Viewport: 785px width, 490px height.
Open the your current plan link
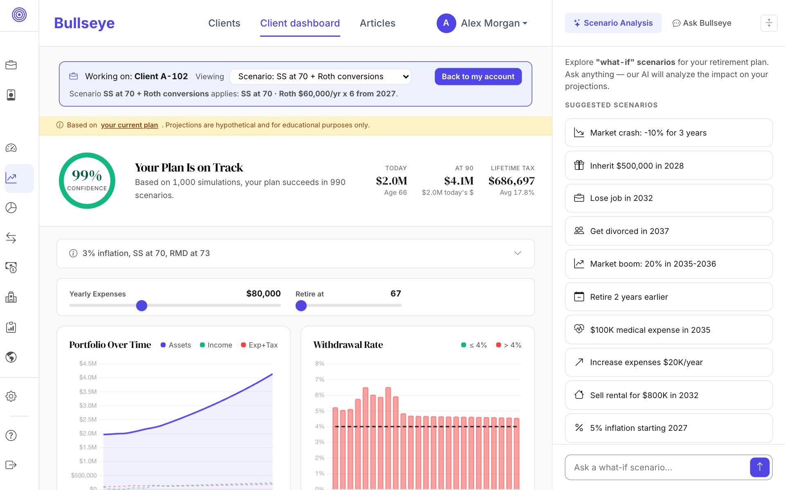(129, 125)
